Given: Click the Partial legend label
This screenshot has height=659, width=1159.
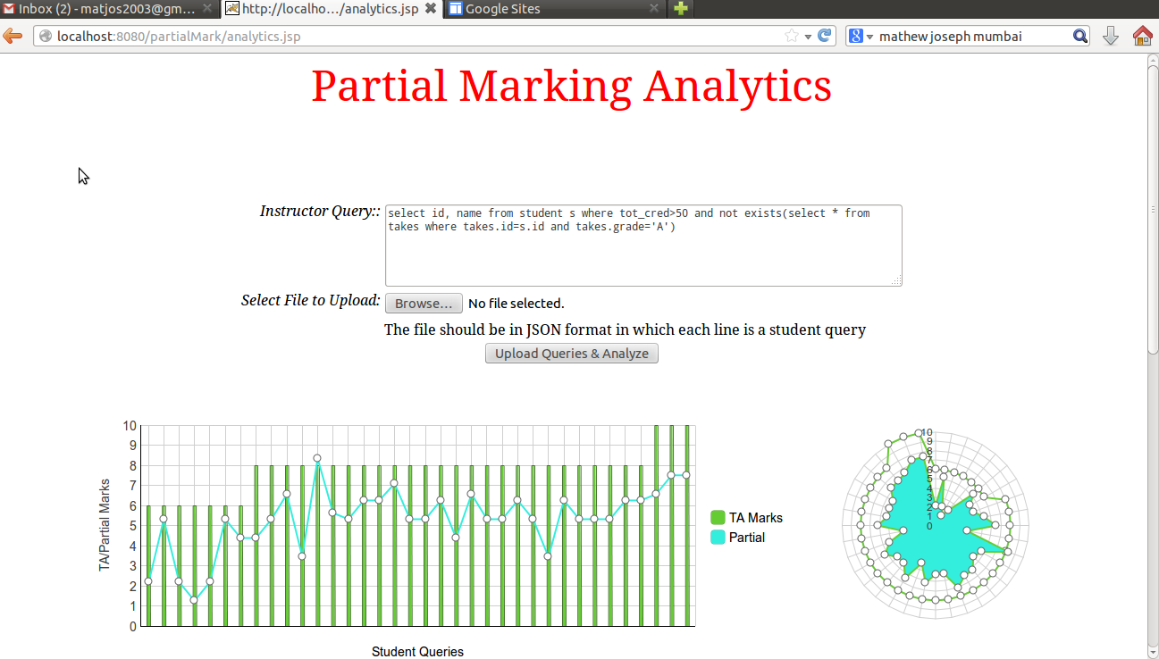Looking at the screenshot, I should click(x=747, y=538).
